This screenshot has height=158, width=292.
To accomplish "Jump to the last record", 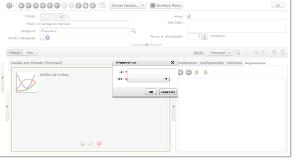I will point(43,6).
